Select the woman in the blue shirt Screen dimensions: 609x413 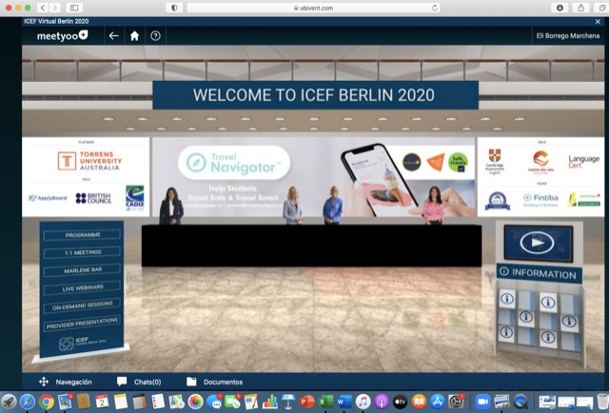333,206
